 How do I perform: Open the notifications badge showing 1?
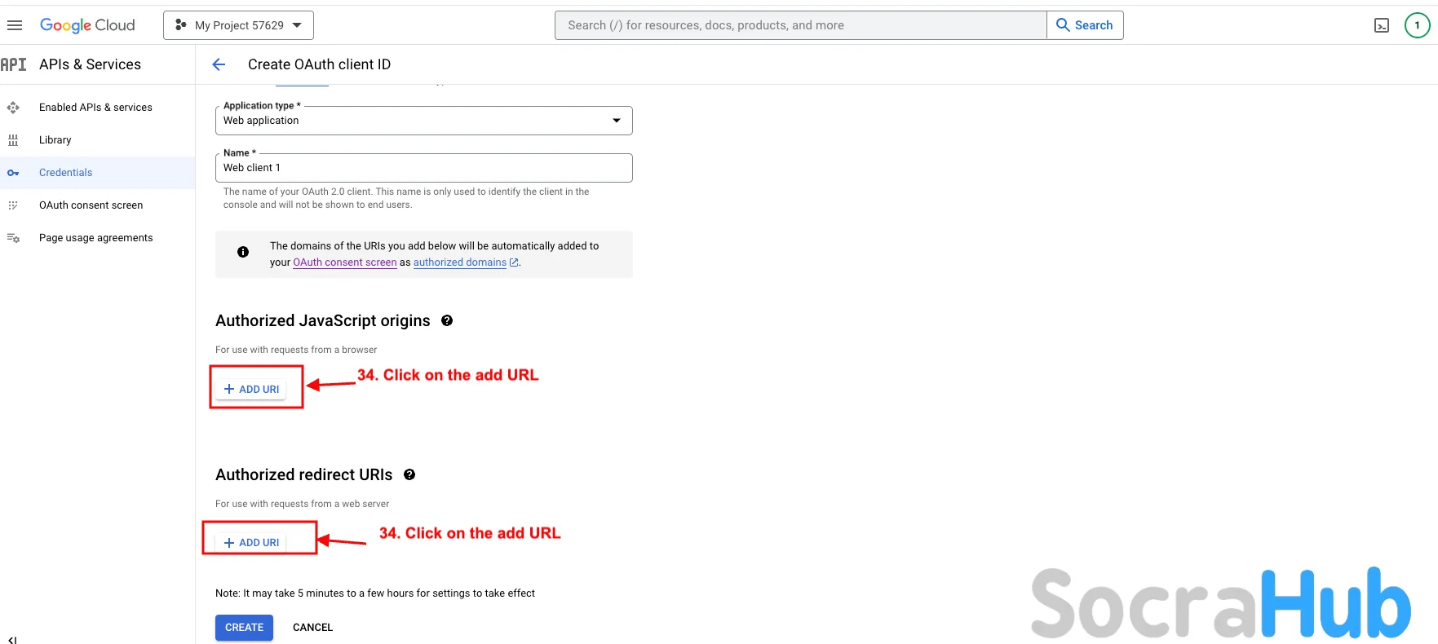click(x=1417, y=25)
